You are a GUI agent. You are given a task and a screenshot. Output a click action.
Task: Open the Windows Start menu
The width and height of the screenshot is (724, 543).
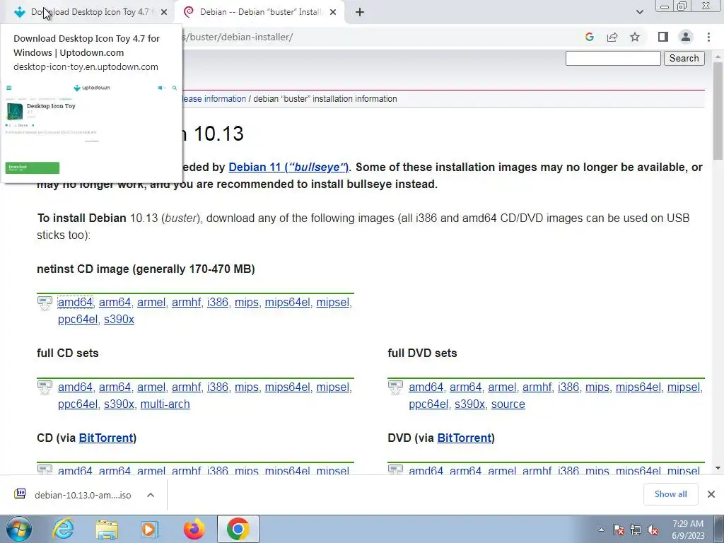coord(19,529)
